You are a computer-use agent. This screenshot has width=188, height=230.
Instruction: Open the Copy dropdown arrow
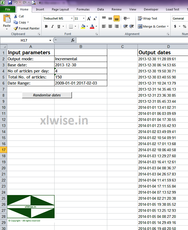tap(28, 22)
